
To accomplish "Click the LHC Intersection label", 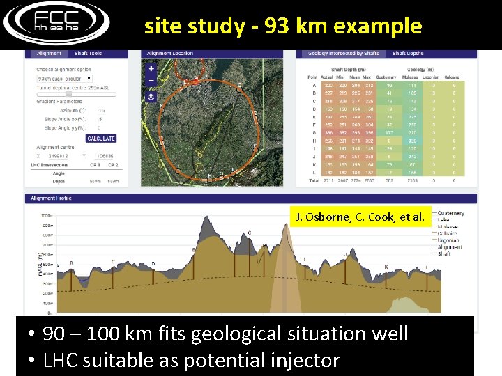I will click(49, 165).
